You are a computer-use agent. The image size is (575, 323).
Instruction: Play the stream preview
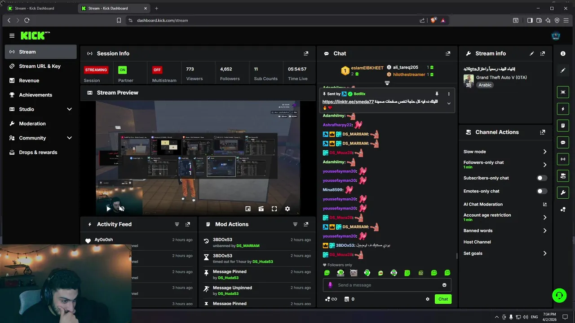pos(108,209)
